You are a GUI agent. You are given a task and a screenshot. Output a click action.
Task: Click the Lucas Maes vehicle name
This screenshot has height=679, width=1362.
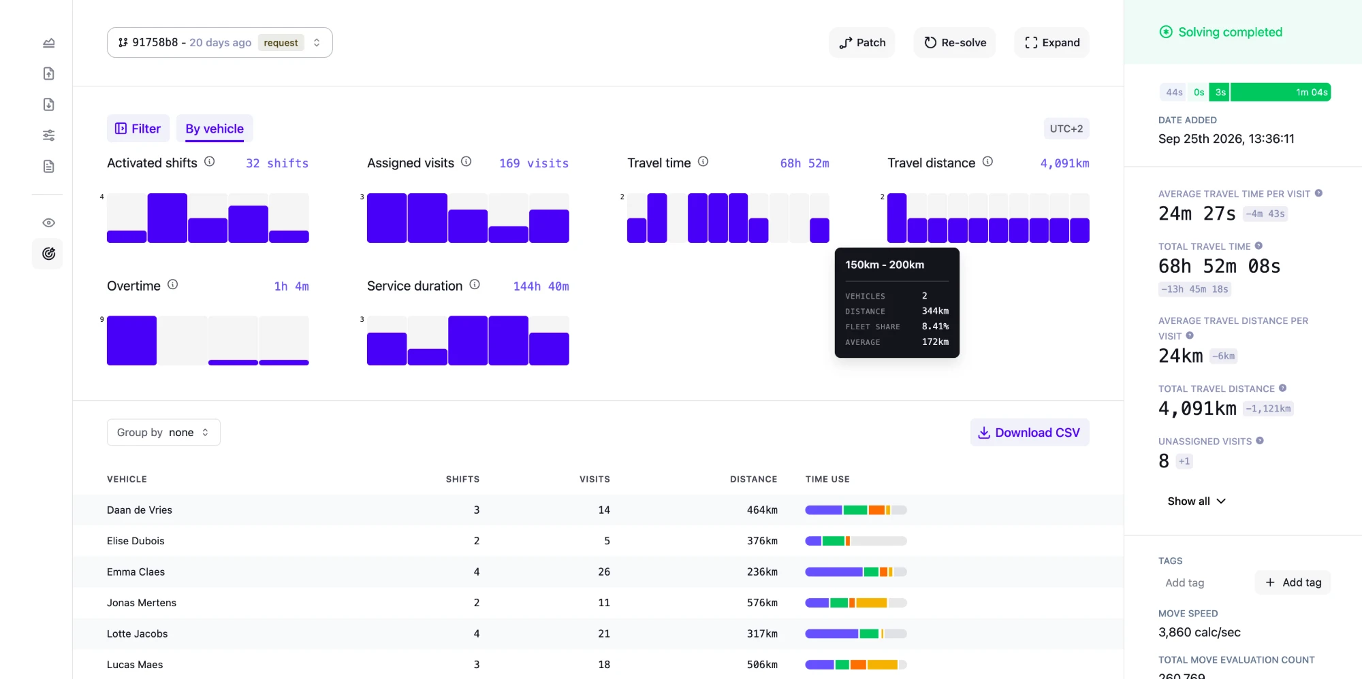pyautogui.click(x=135, y=665)
